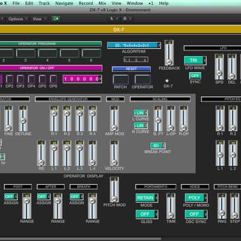Click the small DX-7 object icon
The width and height of the screenshot is (241, 241).
(x=167, y=81)
